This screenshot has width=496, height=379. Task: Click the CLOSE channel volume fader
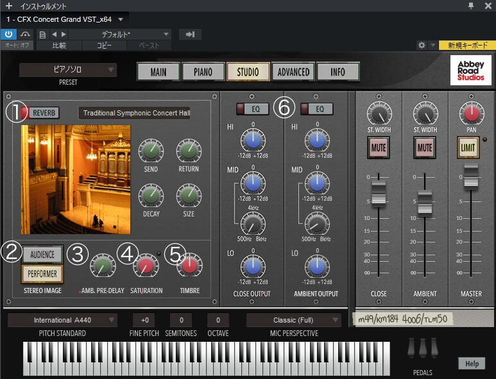(x=379, y=194)
